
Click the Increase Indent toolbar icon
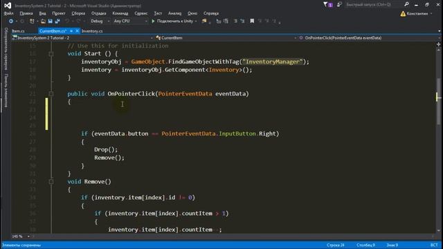click(x=226, y=21)
